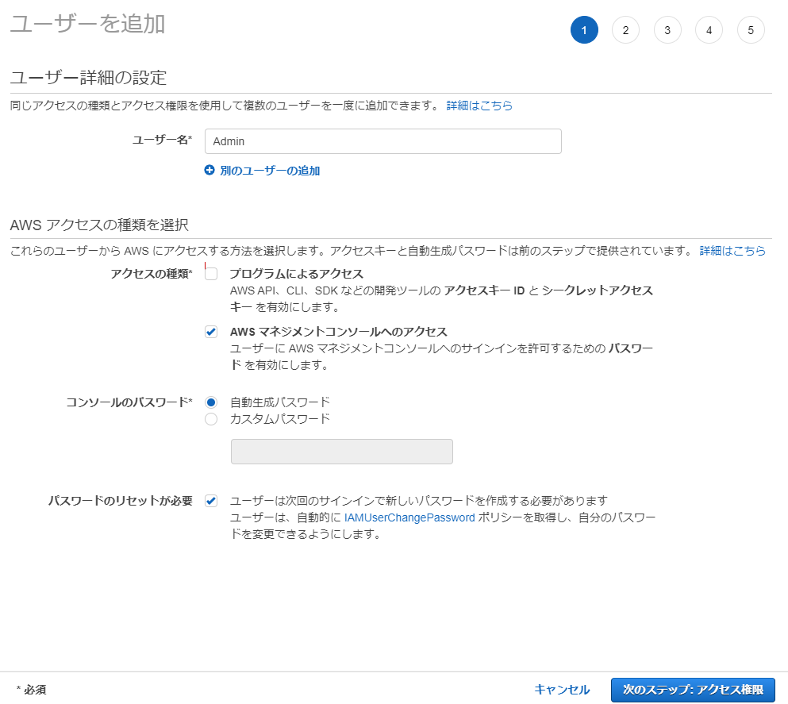Jump to wizard step 2 circle
788x704 pixels.
[x=625, y=30]
